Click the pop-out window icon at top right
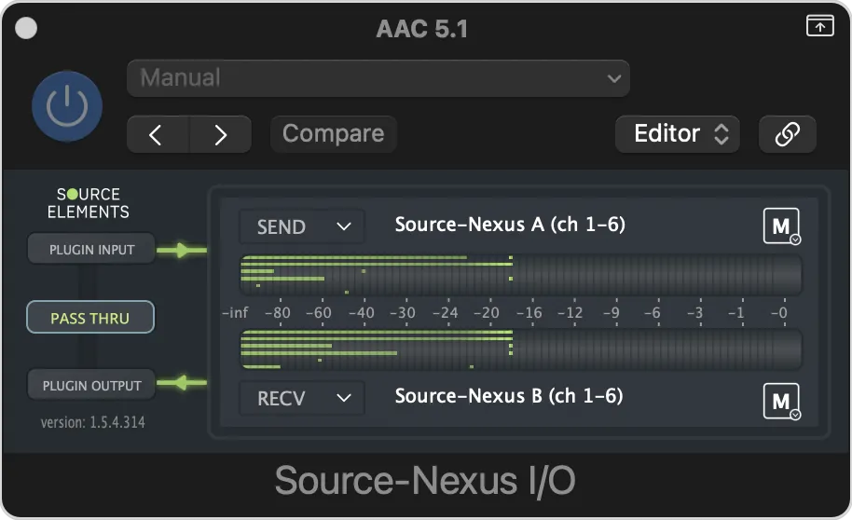This screenshot has height=520, width=852. [820, 25]
